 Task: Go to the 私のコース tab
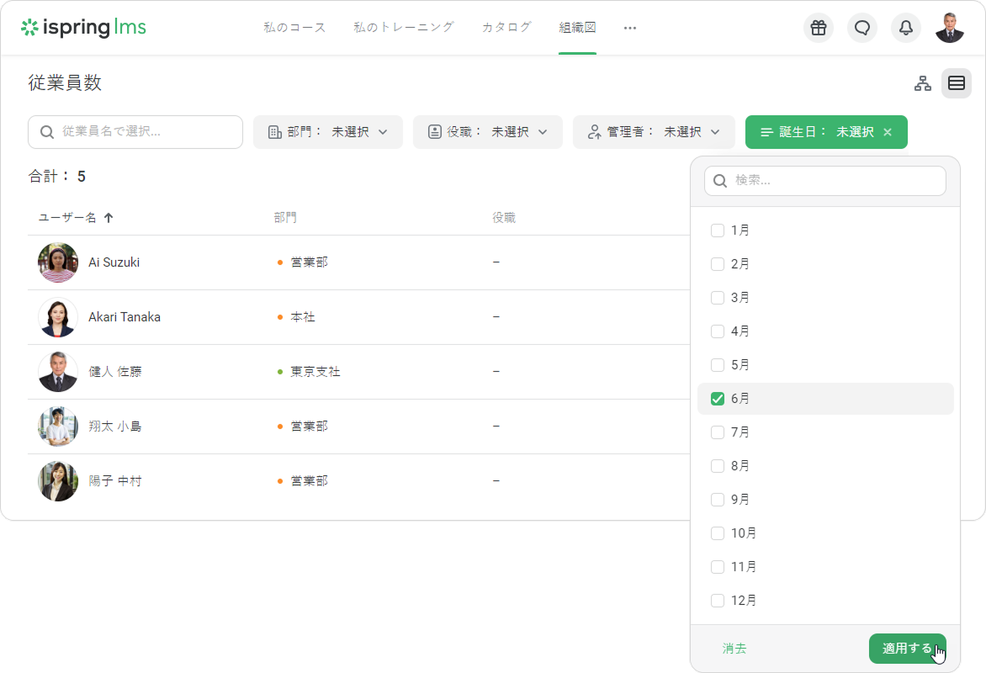click(x=294, y=28)
